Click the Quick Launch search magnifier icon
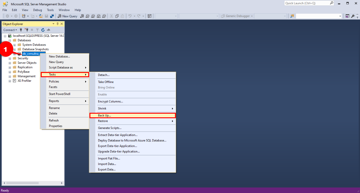This screenshot has height=193, width=360. point(331,3)
